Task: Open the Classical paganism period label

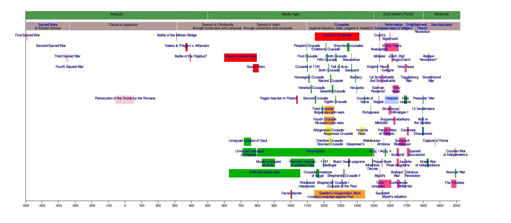Action: 123,25
